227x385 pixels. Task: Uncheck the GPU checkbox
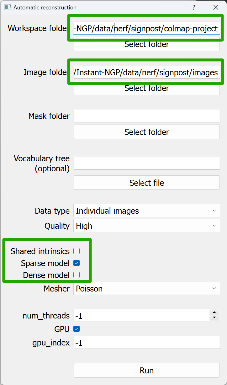click(x=76, y=329)
